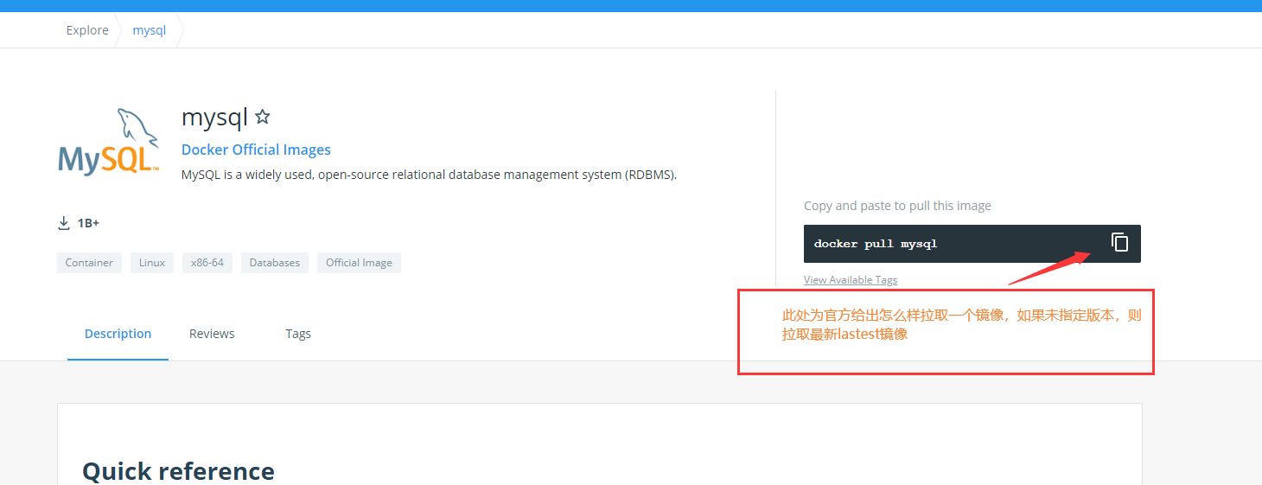
Task: Open the mysql breadcrumb link
Action: tap(149, 30)
